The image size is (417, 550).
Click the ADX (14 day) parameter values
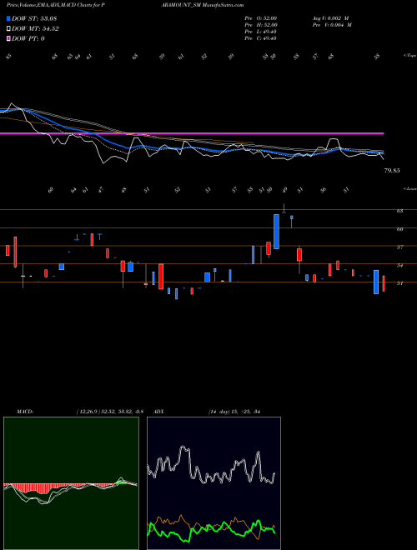click(x=234, y=411)
